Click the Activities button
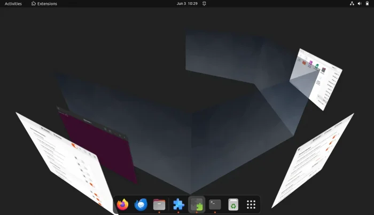Image resolution: width=374 pixels, height=215 pixels. click(x=13, y=4)
